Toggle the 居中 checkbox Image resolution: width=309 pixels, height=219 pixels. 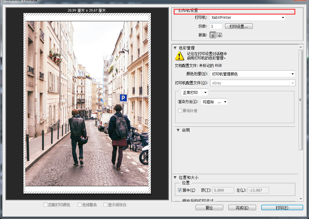(x=180, y=190)
